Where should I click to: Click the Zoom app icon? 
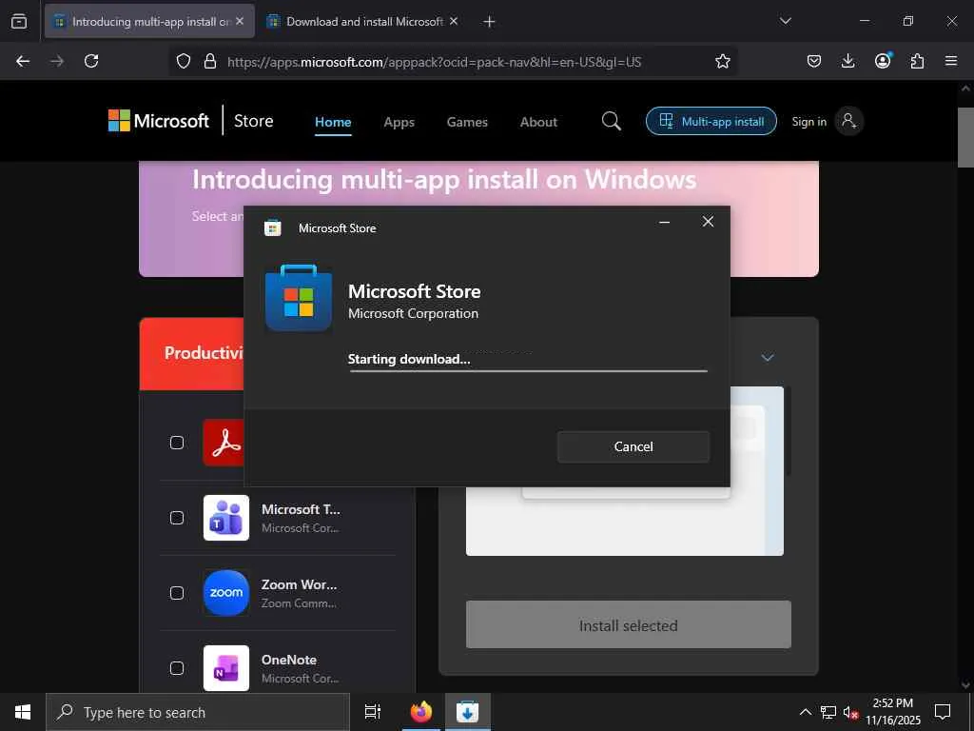click(x=226, y=593)
